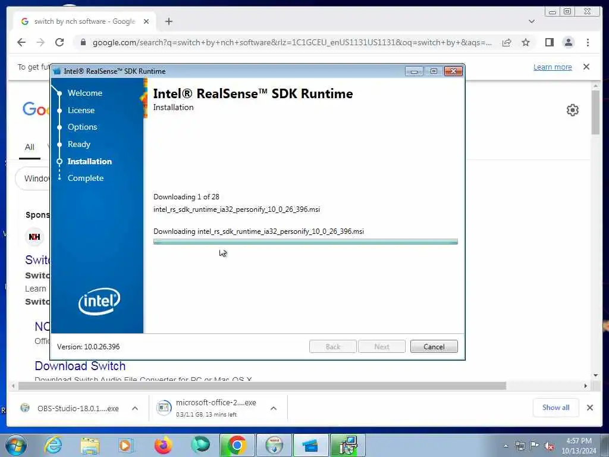Open Windows Media Player from taskbar
The width and height of the screenshot is (609, 457).
(126, 445)
